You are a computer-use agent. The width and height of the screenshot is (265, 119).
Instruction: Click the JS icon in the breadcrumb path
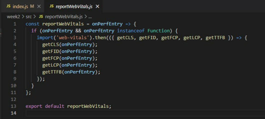41,17
